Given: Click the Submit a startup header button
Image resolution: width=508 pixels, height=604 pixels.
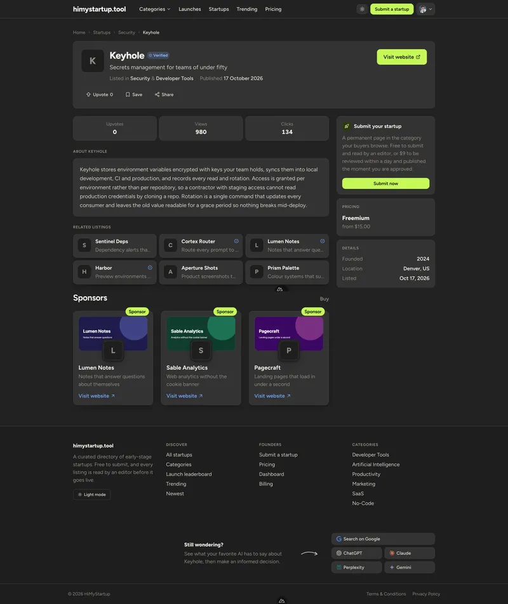Looking at the screenshot, I should pyautogui.click(x=392, y=10).
